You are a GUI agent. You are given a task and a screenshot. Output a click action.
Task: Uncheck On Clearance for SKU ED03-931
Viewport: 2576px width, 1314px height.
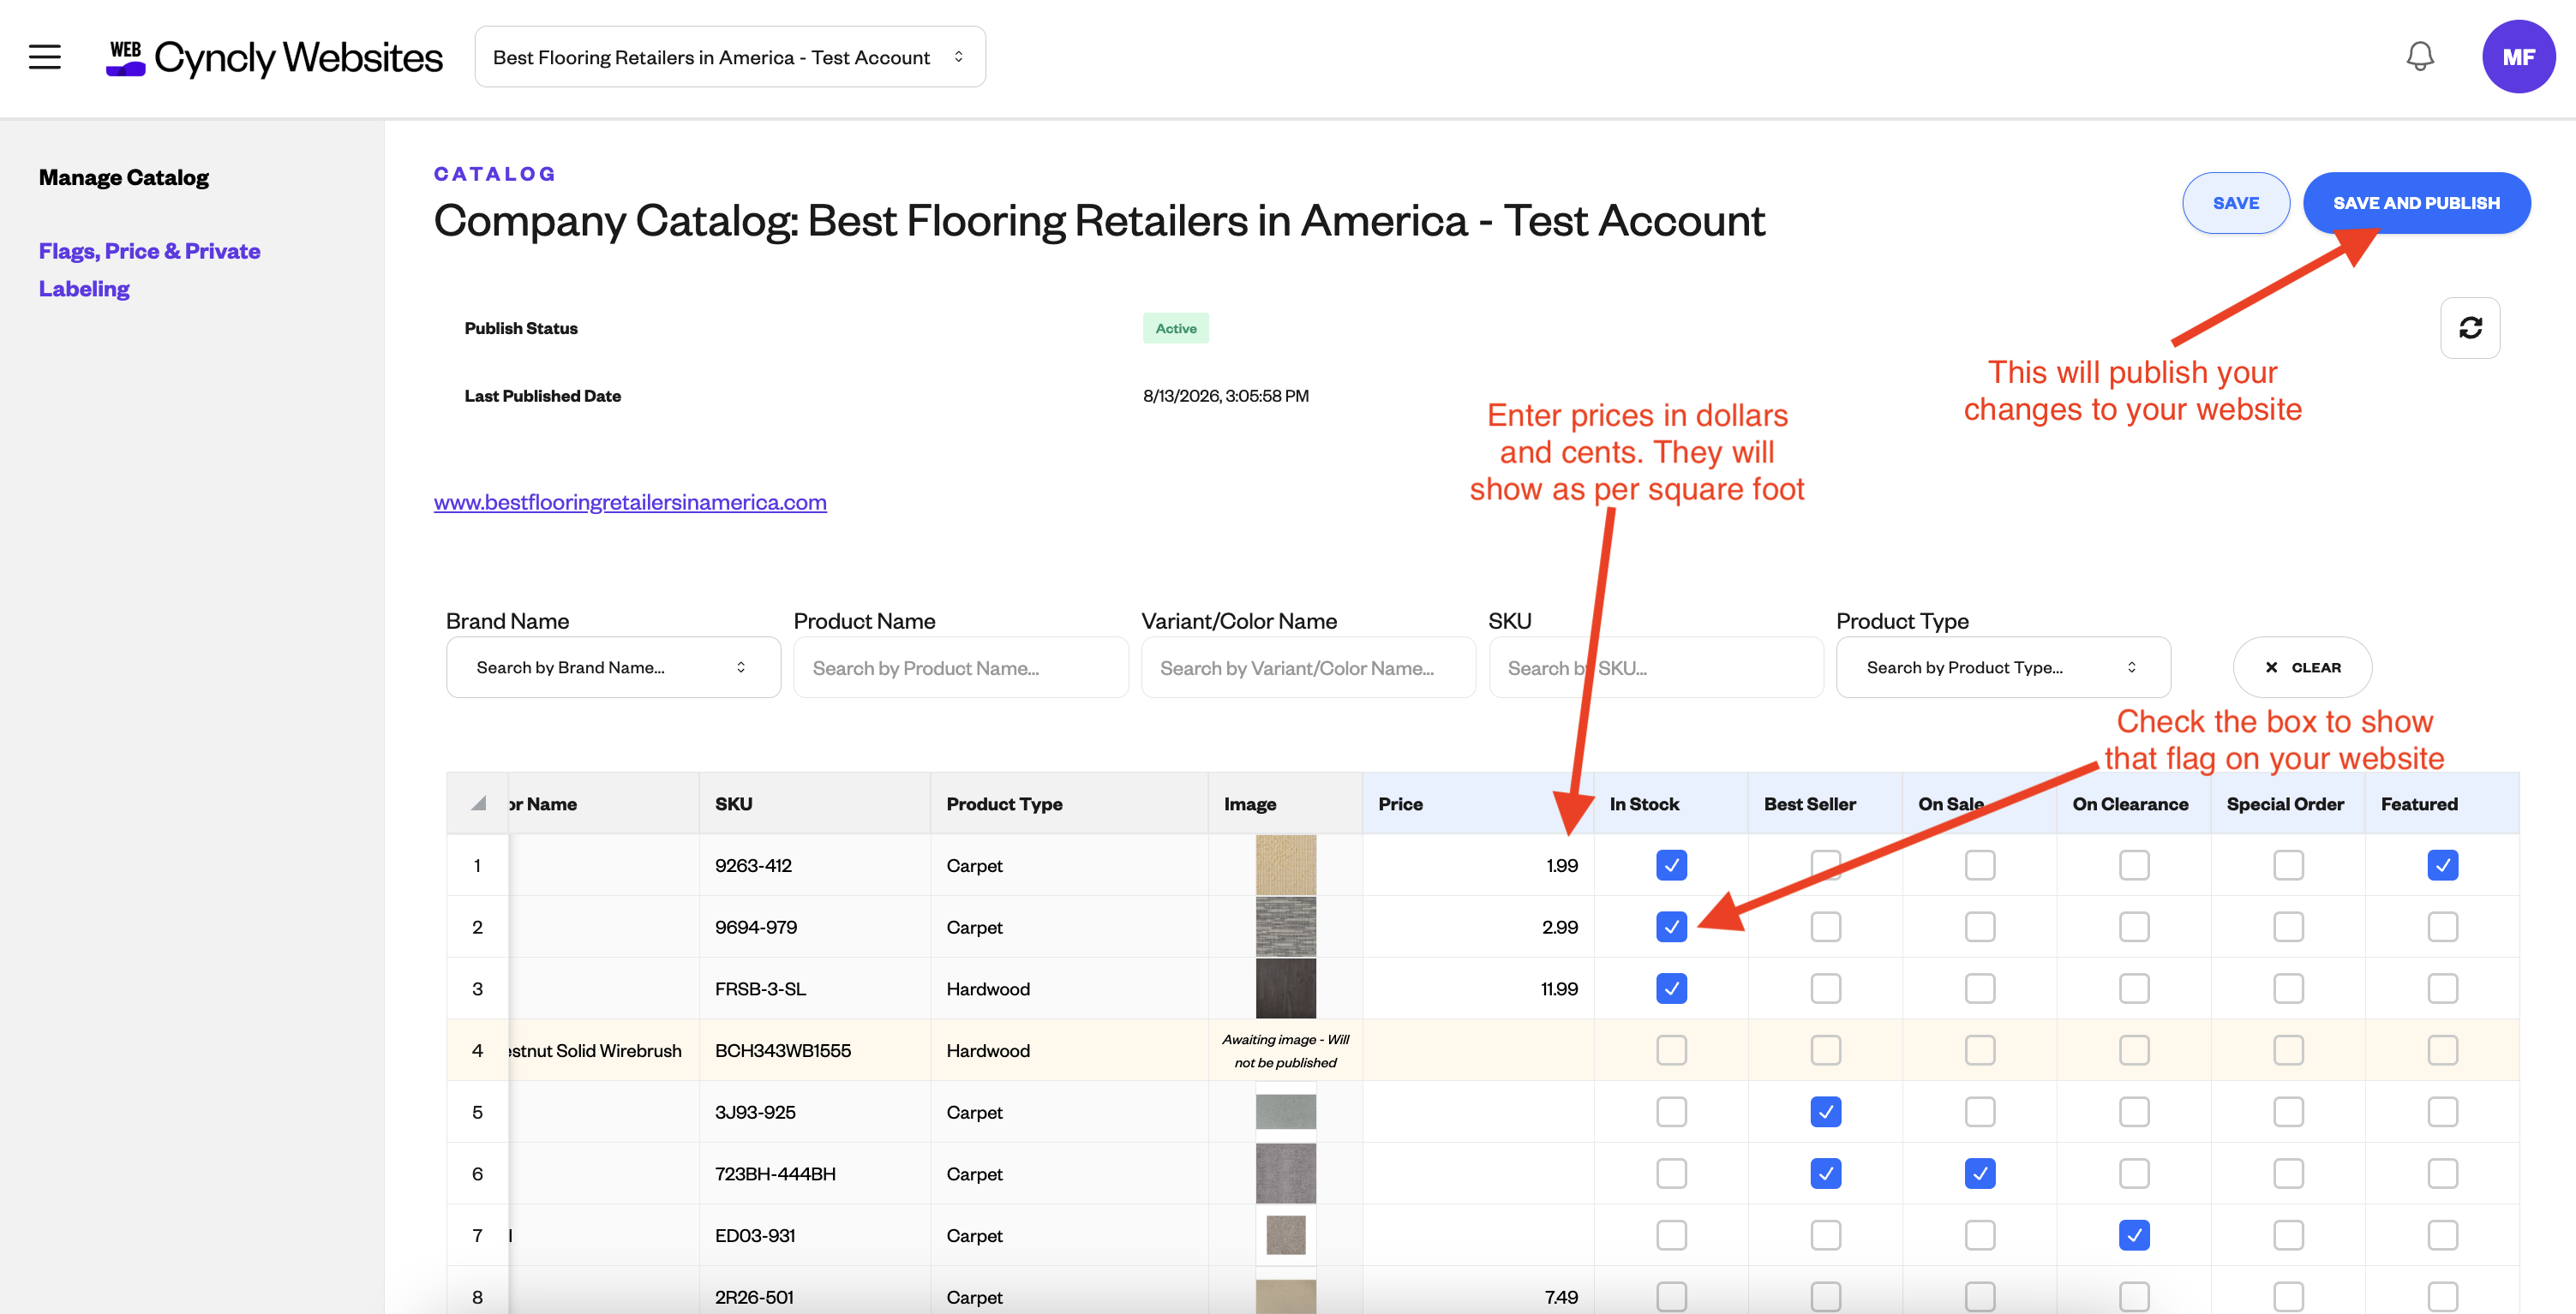[x=2133, y=1235]
